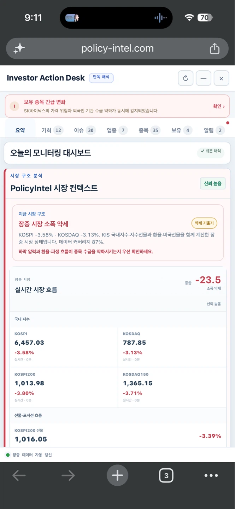Tap the policy-intel.com address field
Image resolution: width=235 pixels, height=509 pixels.
pyautogui.click(x=117, y=48)
